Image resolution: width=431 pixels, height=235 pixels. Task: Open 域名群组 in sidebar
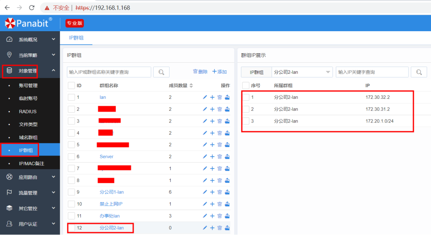click(x=28, y=137)
